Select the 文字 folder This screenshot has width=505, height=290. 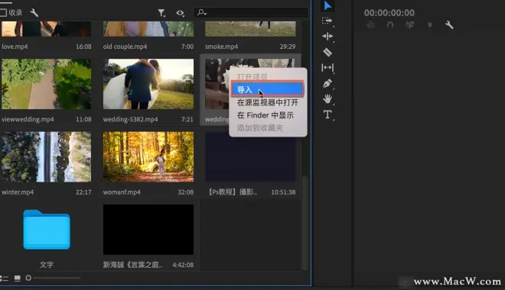[x=47, y=230]
